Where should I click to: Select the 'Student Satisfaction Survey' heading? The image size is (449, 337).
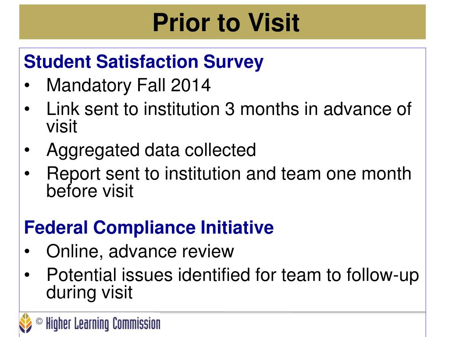144,61
